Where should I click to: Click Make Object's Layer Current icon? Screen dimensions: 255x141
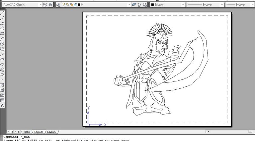pos(134,5)
